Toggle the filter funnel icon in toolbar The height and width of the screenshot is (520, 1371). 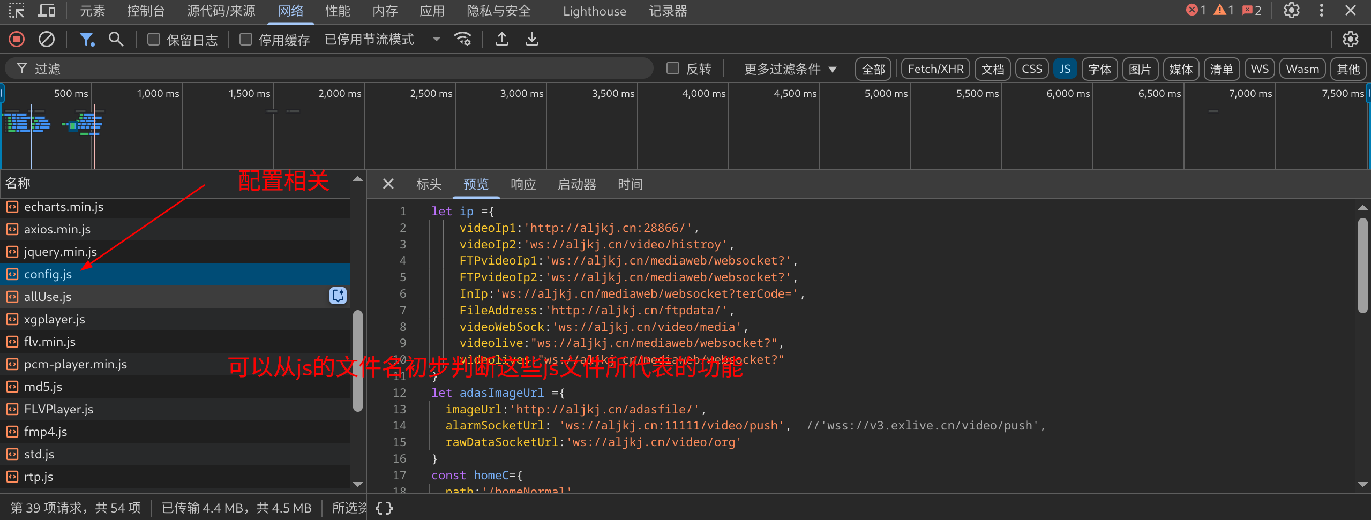(86, 39)
